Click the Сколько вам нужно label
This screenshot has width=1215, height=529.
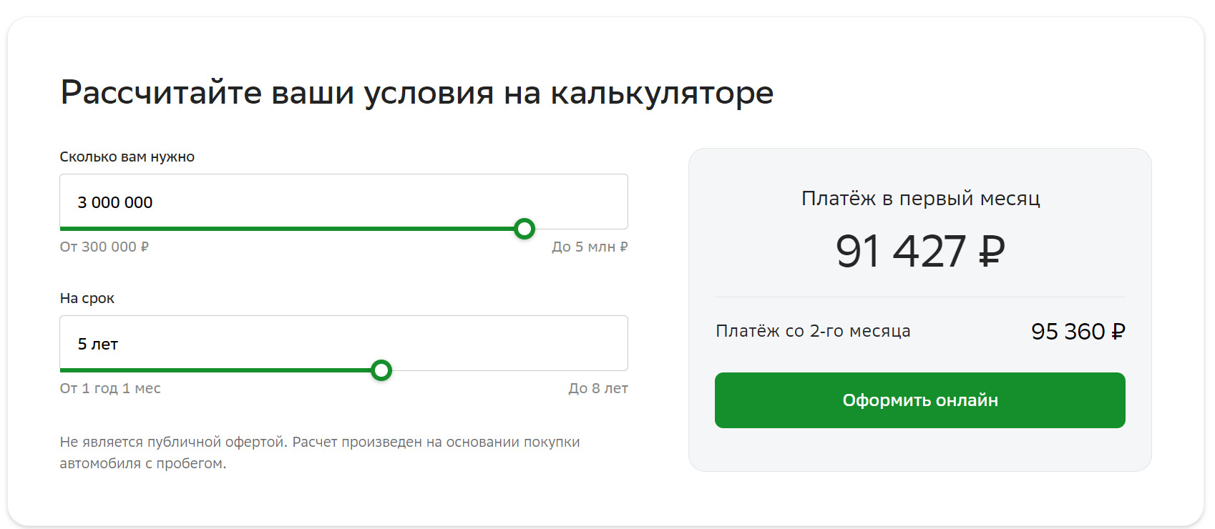click(127, 157)
